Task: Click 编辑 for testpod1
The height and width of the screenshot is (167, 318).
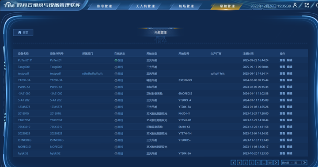Action: pos(290,74)
